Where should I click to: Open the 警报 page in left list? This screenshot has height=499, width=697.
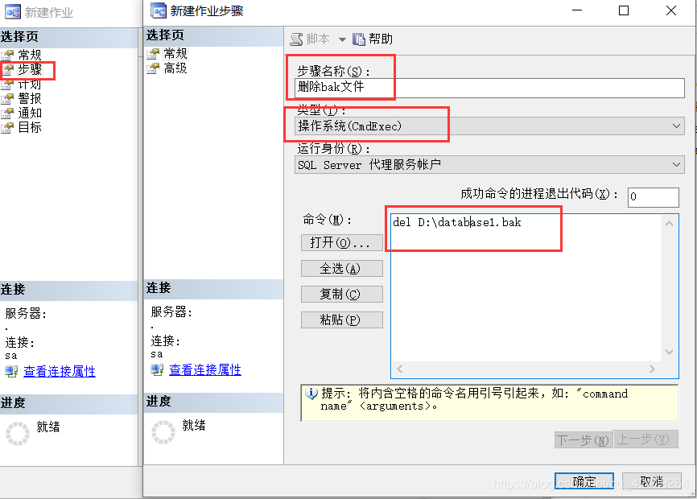click(29, 98)
